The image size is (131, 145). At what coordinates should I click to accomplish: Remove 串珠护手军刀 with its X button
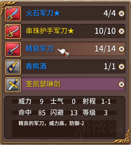122,31
